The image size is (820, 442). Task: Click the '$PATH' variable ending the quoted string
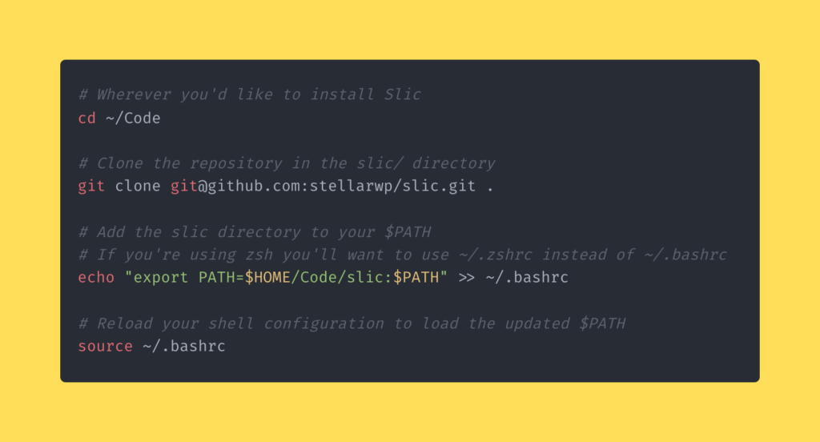(x=416, y=278)
